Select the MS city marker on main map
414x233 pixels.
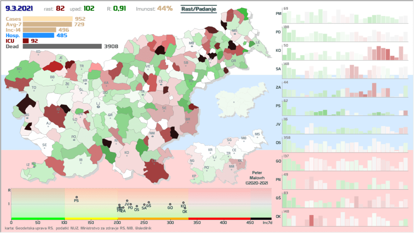(x=234, y=34)
